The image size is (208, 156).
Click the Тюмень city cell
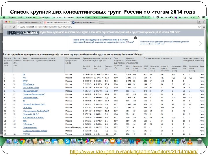pos(69,134)
